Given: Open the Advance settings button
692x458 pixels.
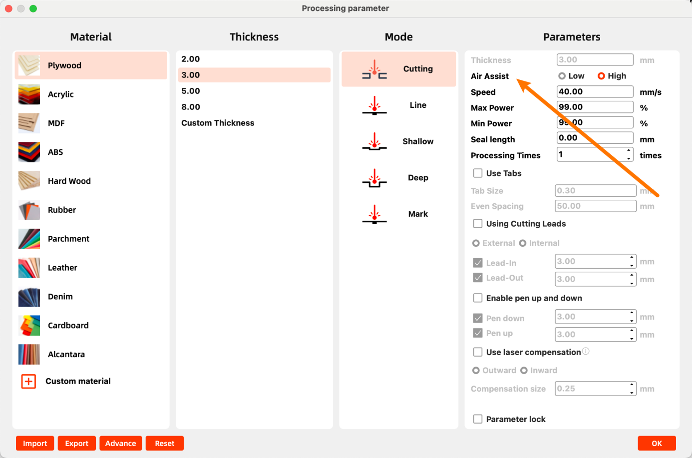Looking at the screenshot, I should coord(120,444).
